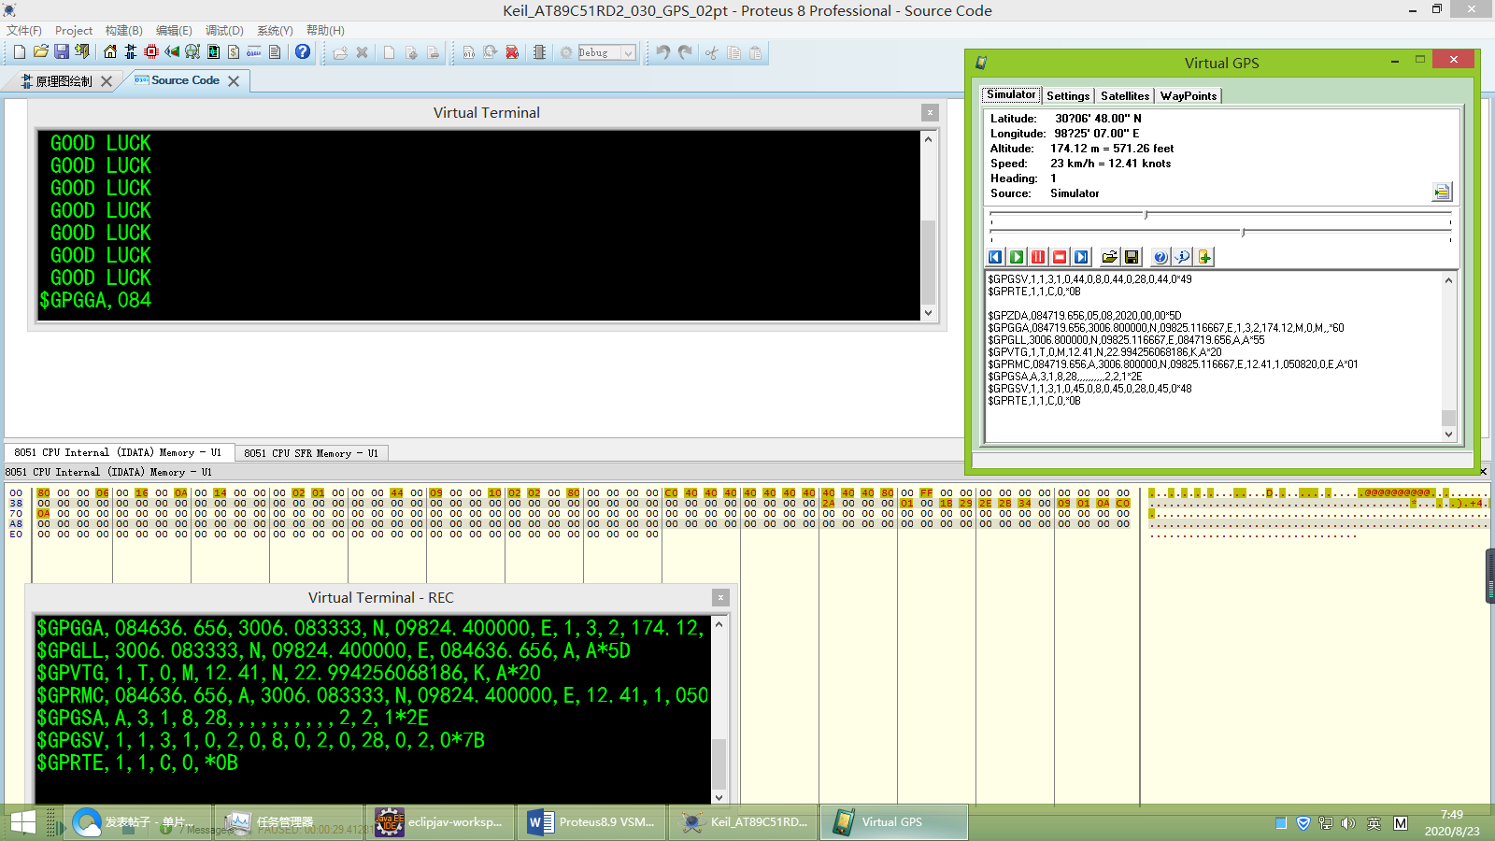Open PCB Layout red chip icon
The height and width of the screenshot is (841, 1495).
[151, 52]
